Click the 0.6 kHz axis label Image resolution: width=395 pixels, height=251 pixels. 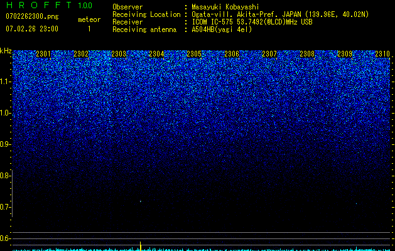point(6,238)
